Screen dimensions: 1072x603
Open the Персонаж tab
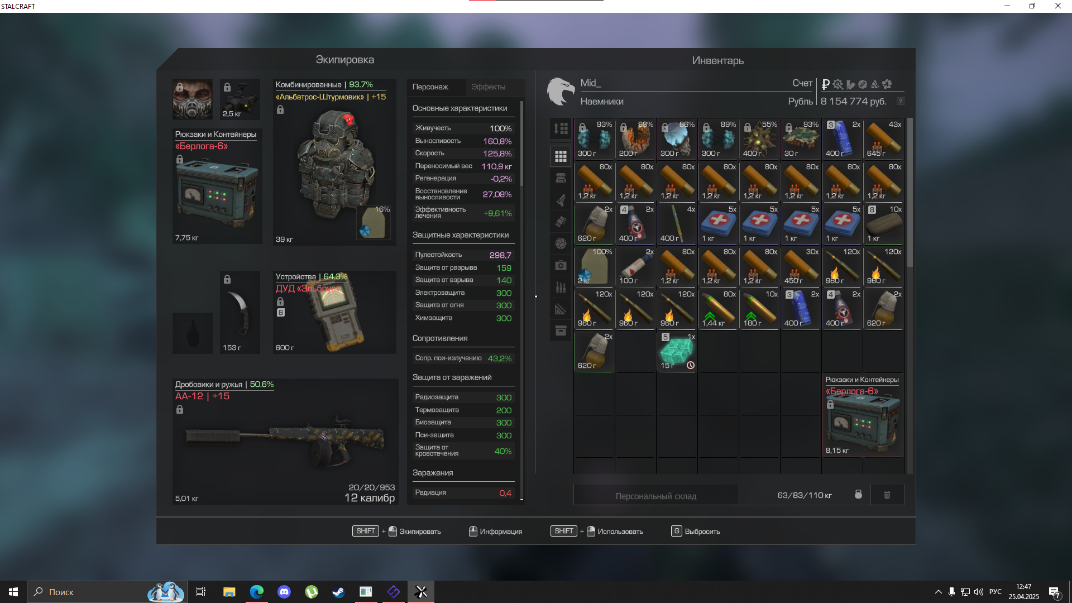coord(430,87)
